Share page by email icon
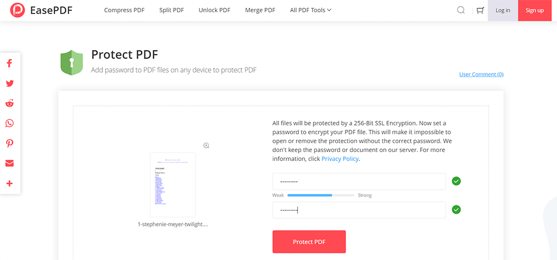This screenshot has width=557, height=260. coord(9,163)
